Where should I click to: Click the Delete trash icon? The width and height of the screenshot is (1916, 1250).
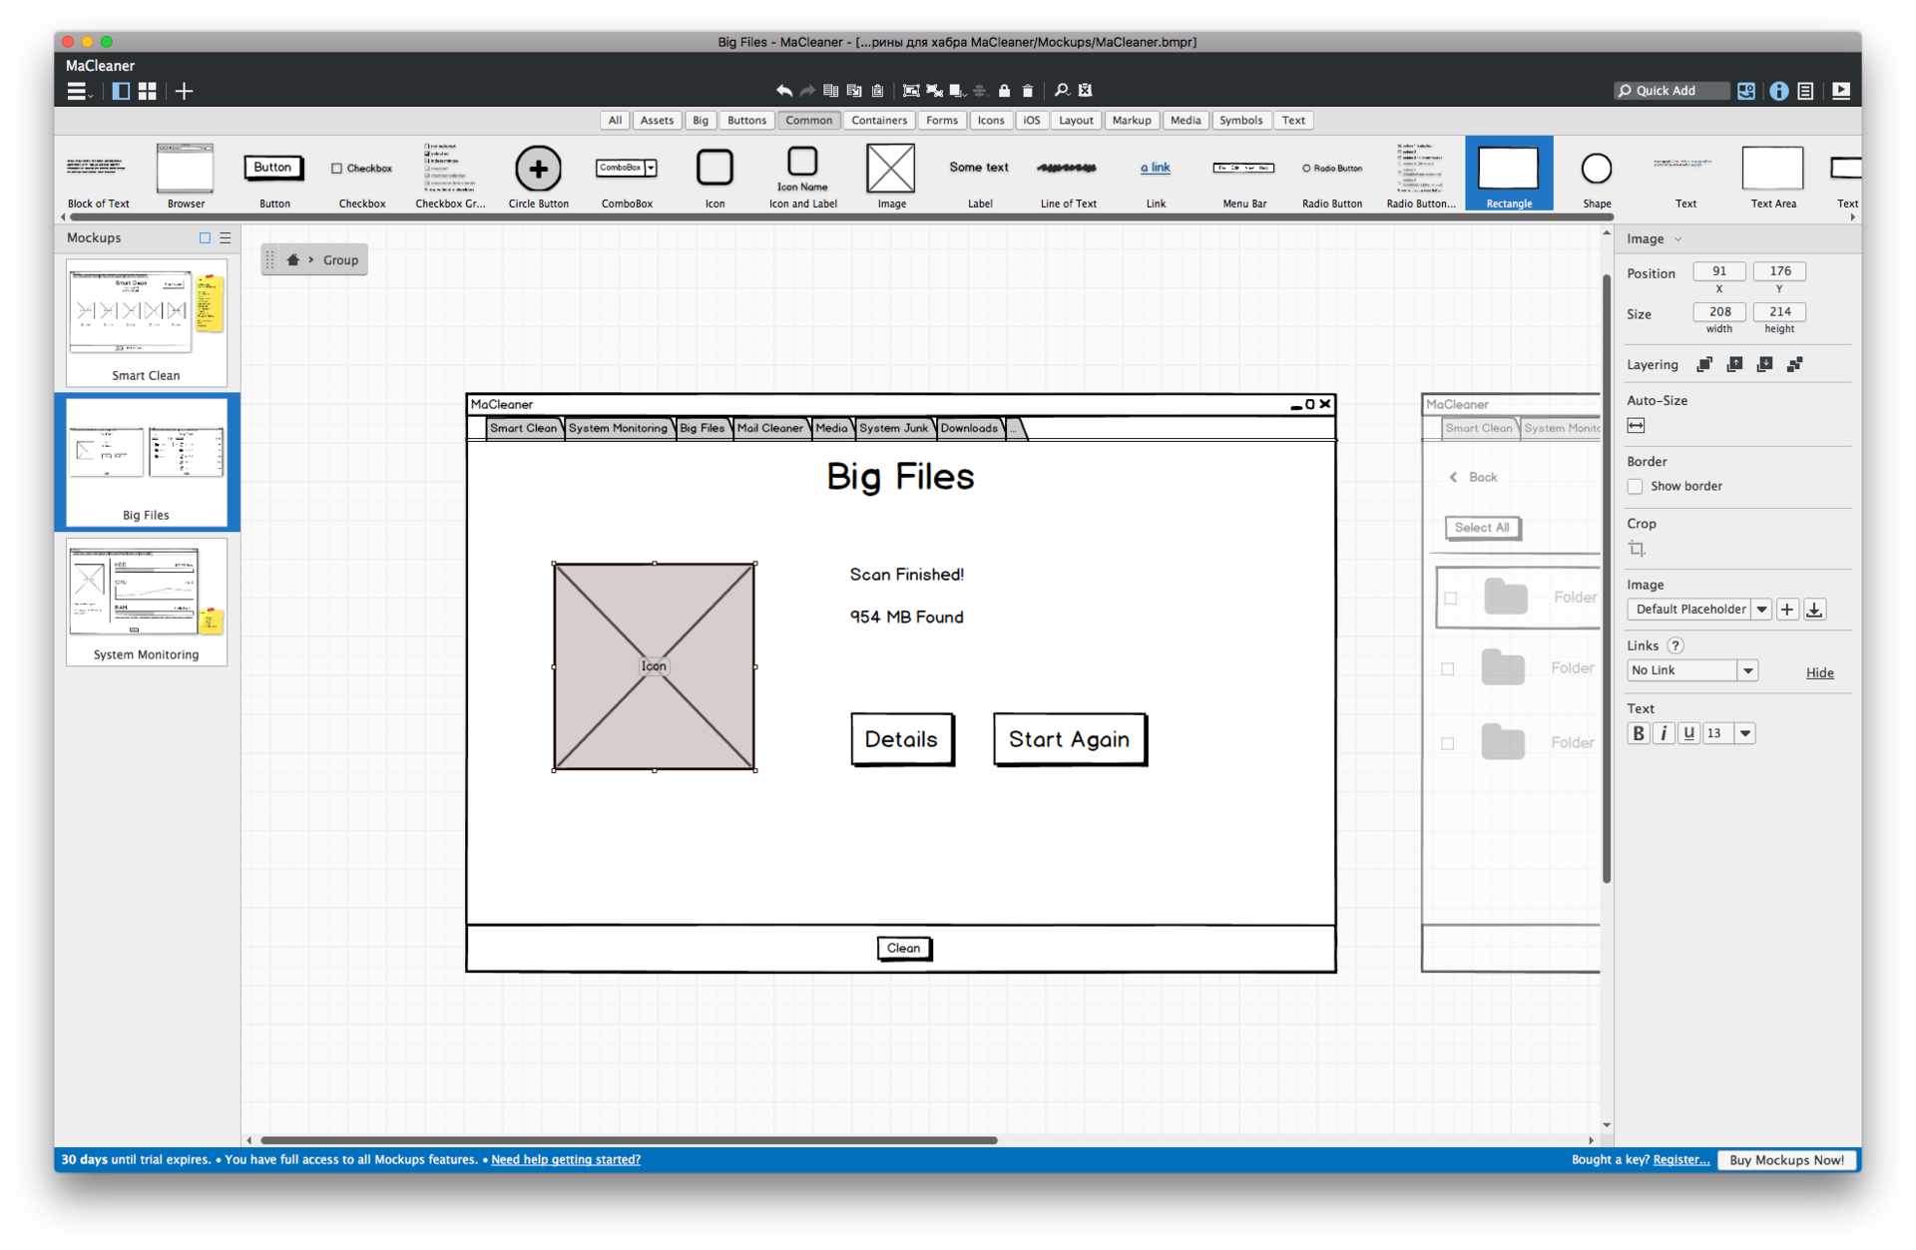pyautogui.click(x=1028, y=91)
